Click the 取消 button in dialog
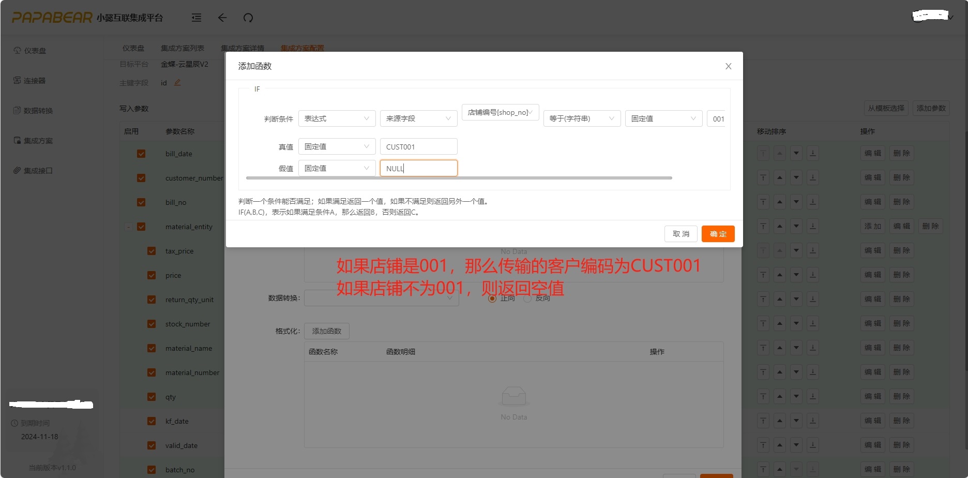This screenshot has height=478, width=968. pyautogui.click(x=680, y=234)
